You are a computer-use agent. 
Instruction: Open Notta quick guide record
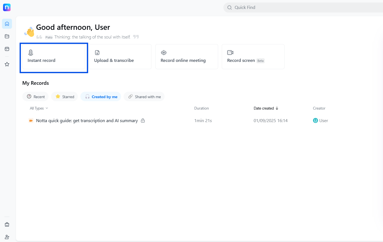pos(87,120)
